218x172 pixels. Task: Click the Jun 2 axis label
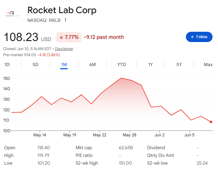click(x=160, y=135)
